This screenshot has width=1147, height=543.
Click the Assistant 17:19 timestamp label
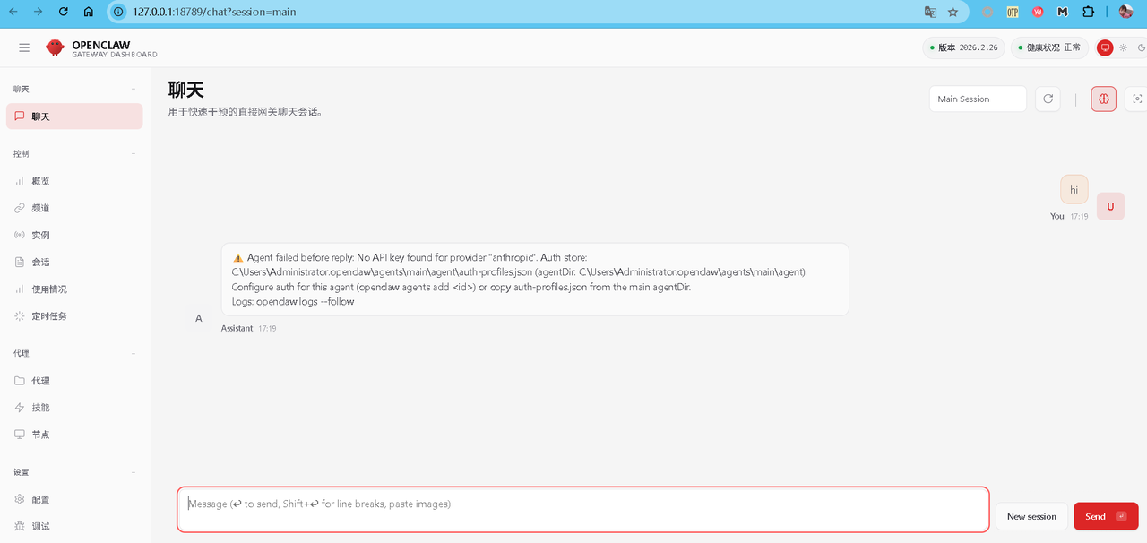click(249, 329)
